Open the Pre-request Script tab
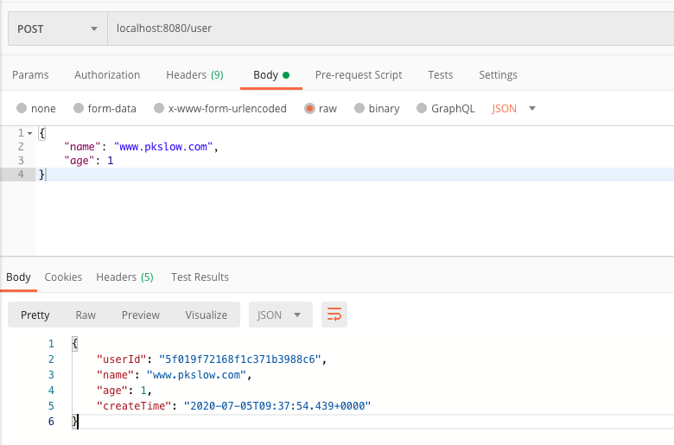The image size is (674, 445). 359,75
